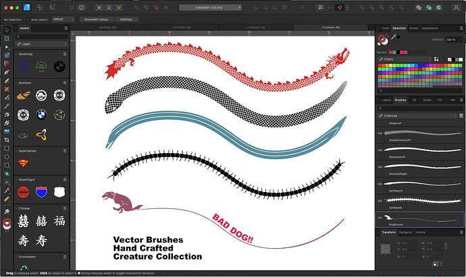Screen dimensions: 466x277
Task: Click the snapping magnet icon
Action: [340, 7]
